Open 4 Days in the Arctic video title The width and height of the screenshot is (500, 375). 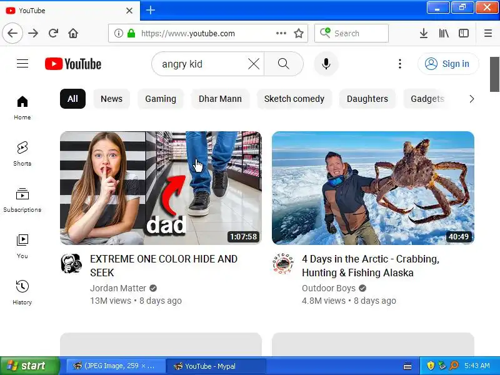(370, 266)
